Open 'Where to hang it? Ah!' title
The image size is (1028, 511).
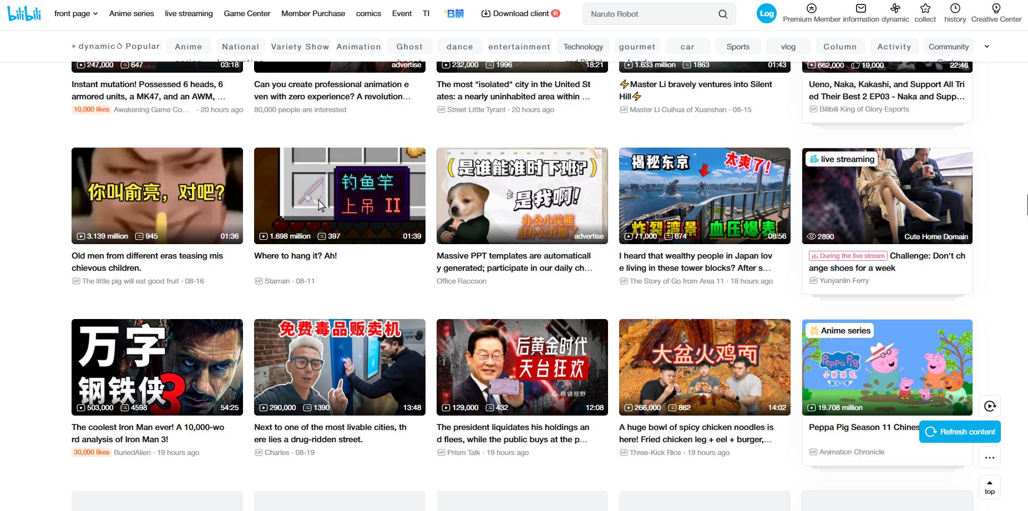pyautogui.click(x=295, y=256)
